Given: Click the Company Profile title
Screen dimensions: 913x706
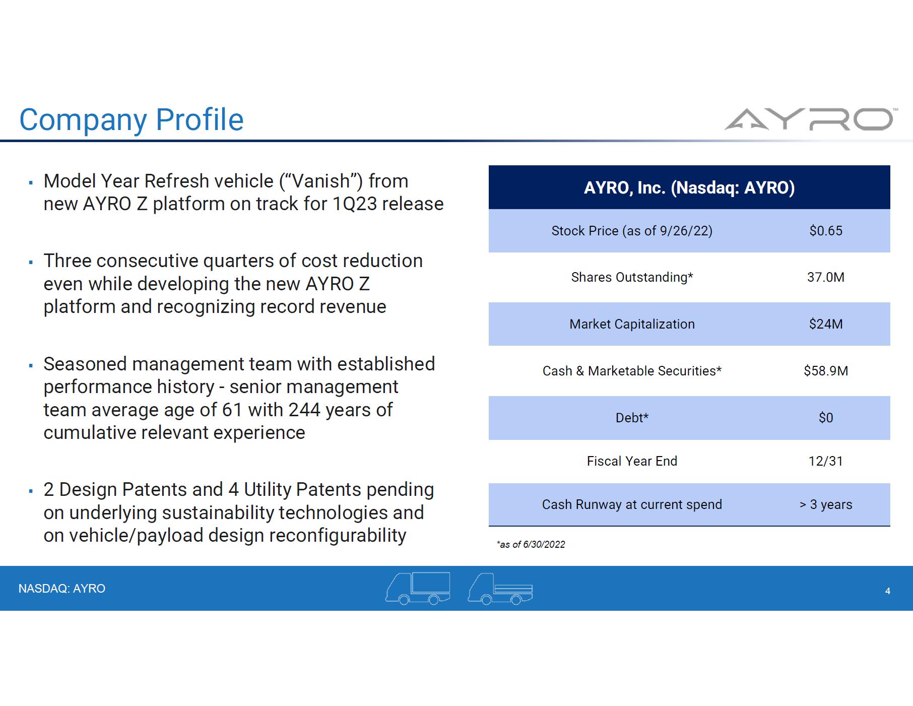Looking at the screenshot, I should point(132,120).
